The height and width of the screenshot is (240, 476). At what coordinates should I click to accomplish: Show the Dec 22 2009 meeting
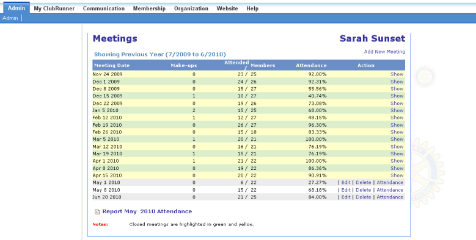pyautogui.click(x=397, y=103)
